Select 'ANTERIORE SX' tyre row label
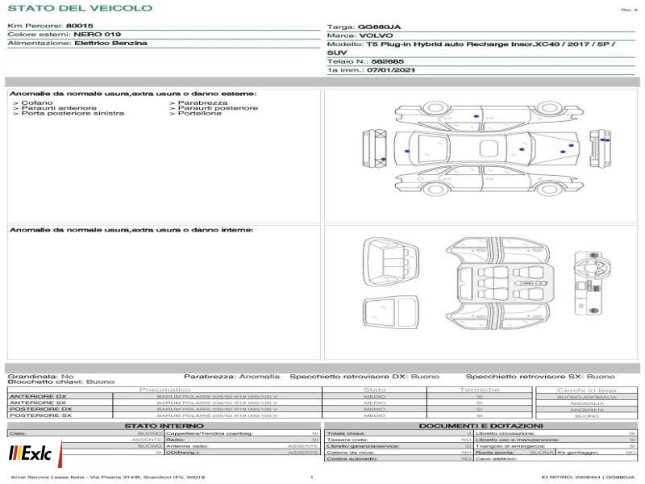645x484 pixels. tap(38, 403)
